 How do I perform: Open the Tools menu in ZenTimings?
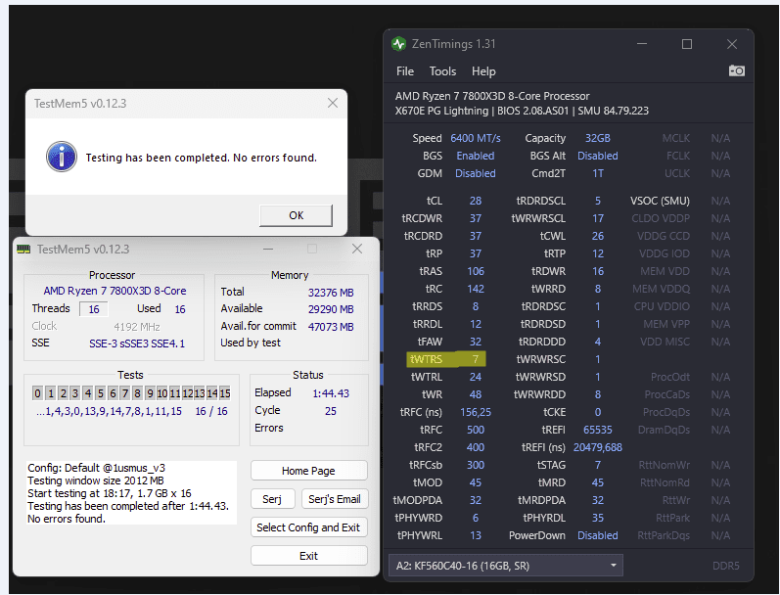[x=442, y=71]
